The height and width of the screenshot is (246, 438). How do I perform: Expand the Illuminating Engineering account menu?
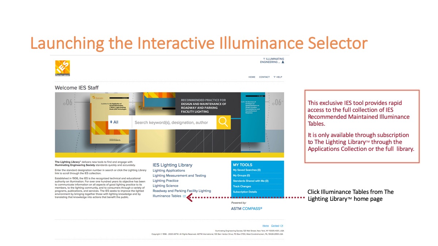[272, 60]
